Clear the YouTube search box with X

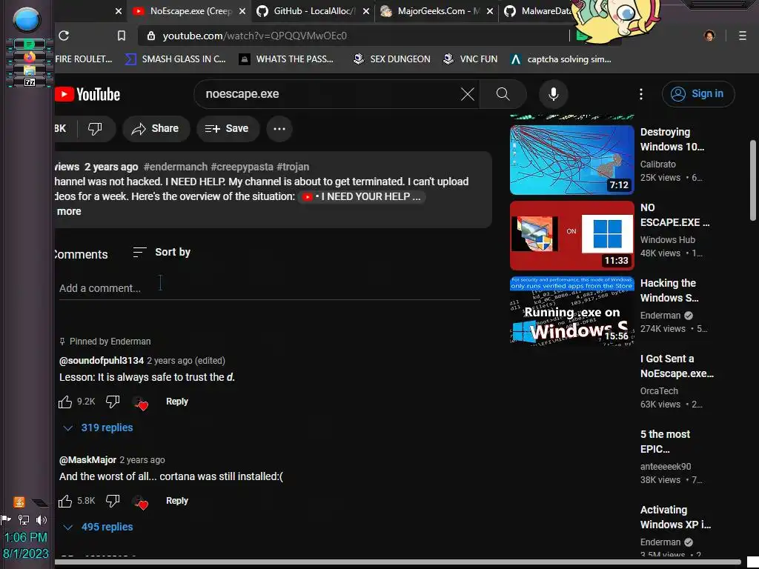tap(468, 94)
